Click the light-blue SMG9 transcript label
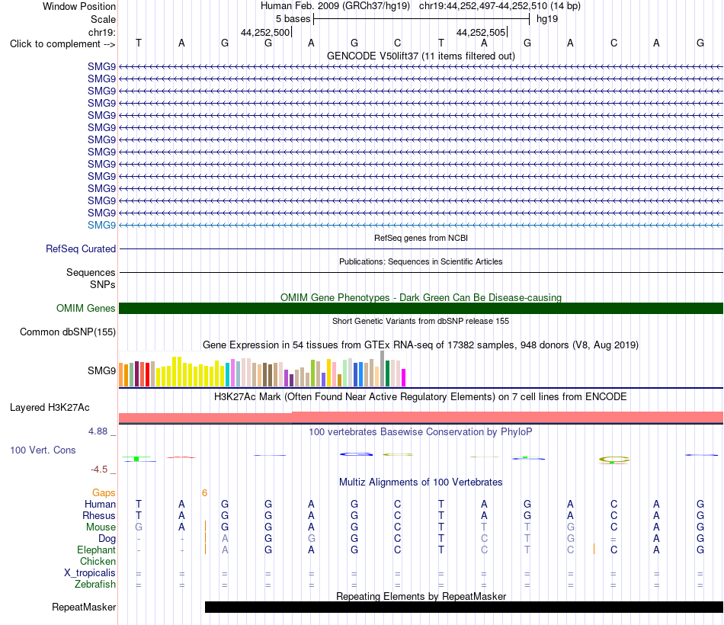The height and width of the screenshot is (625, 724). point(101,225)
